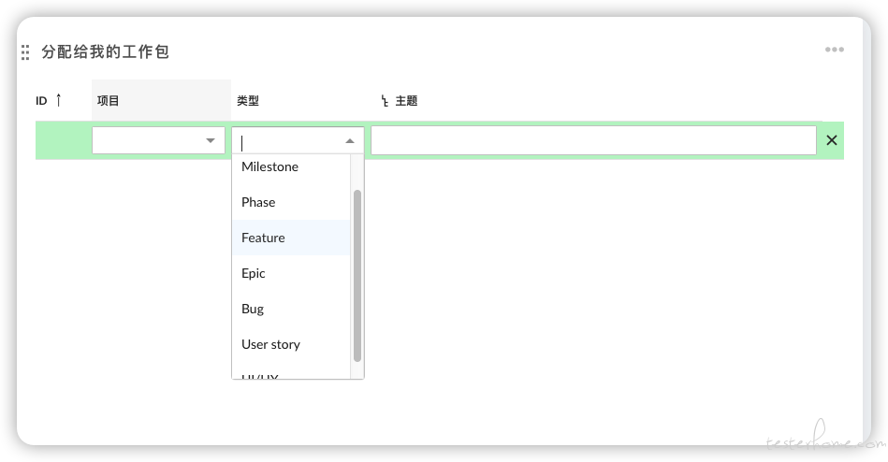Expand the 项目 dropdown arrow
This screenshot has width=888, height=462.
tap(211, 140)
